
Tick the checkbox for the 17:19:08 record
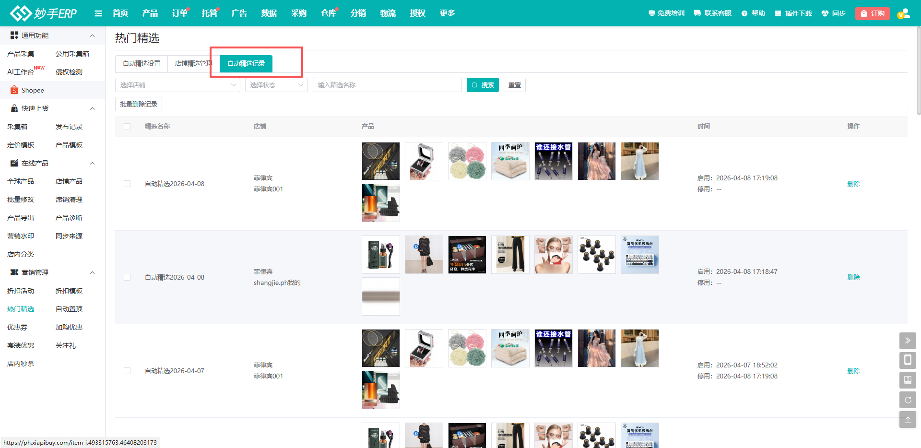[127, 184]
